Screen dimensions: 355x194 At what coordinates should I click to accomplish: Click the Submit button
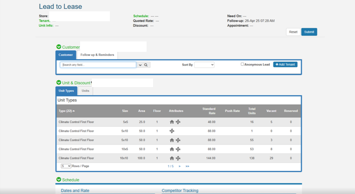coord(309,32)
